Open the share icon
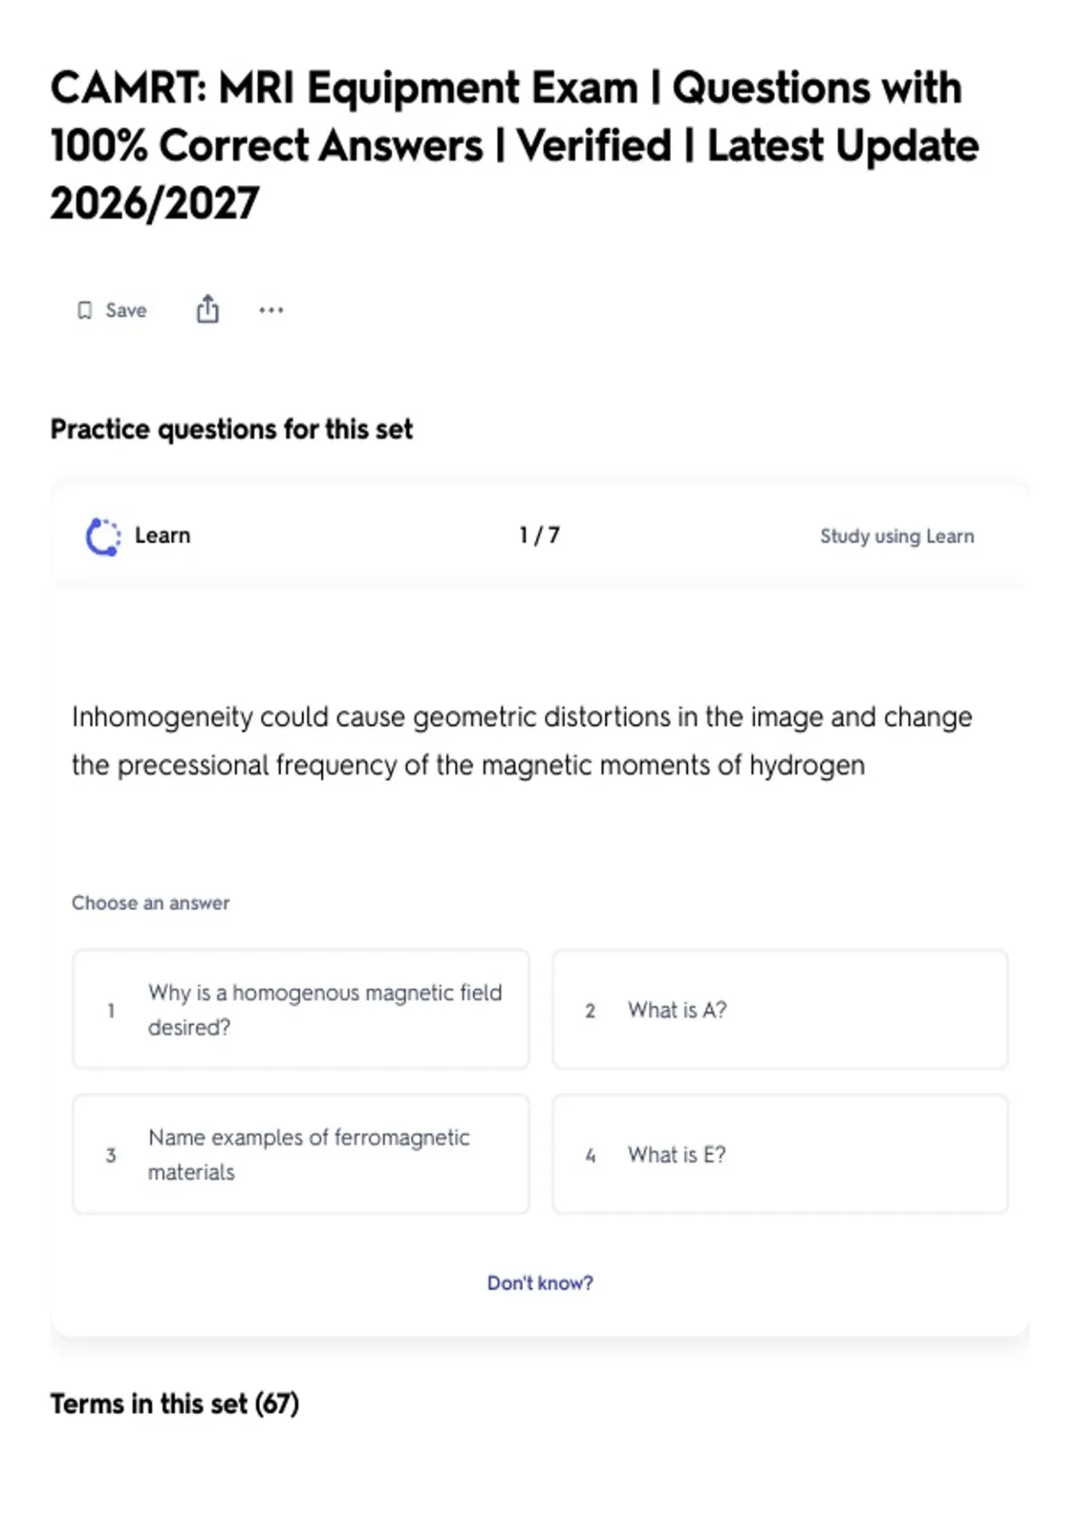The width and height of the screenshot is (1079, 1529). [208, 308]
